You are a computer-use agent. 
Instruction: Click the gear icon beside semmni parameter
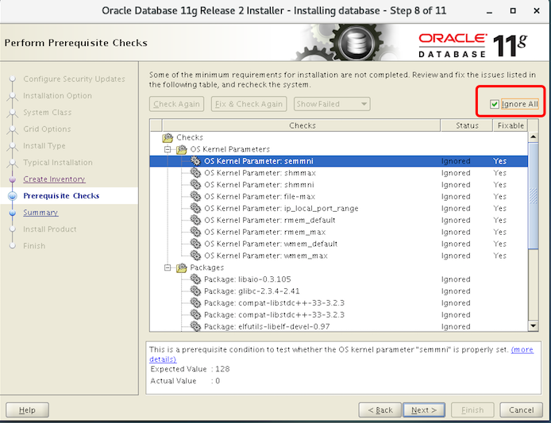195,161
